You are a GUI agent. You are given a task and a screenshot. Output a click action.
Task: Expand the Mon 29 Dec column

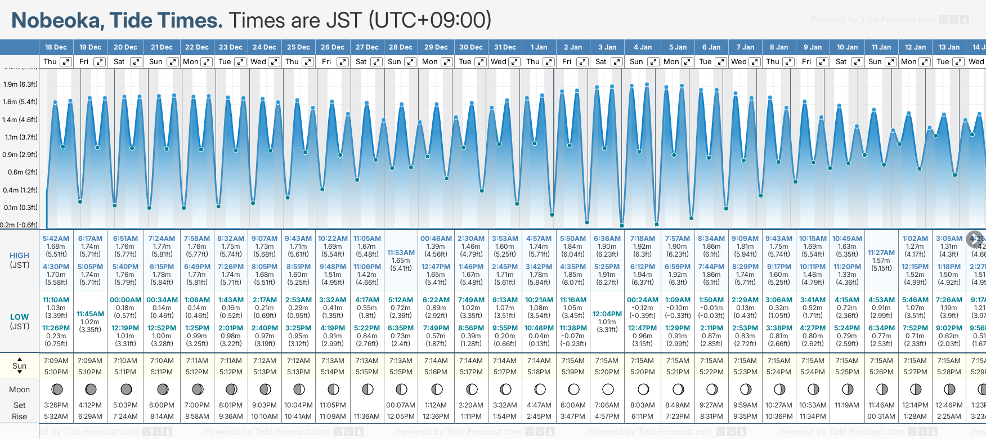446,62
